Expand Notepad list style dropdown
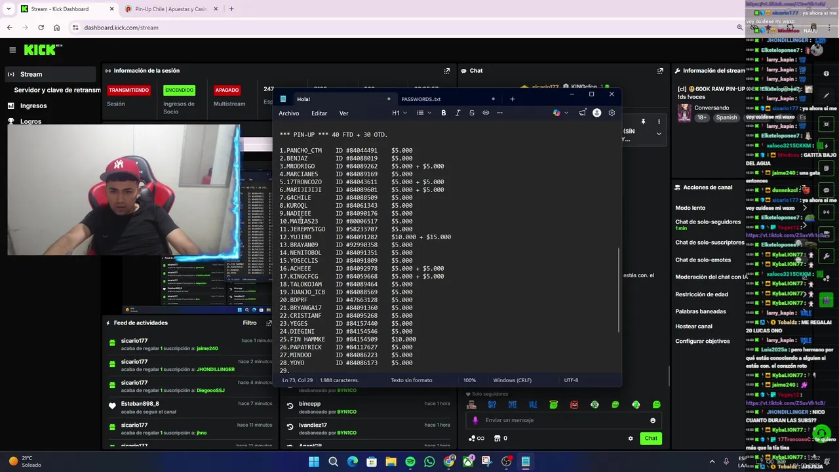The width and height of the screenshot is (839, 472). coord(423,113)
